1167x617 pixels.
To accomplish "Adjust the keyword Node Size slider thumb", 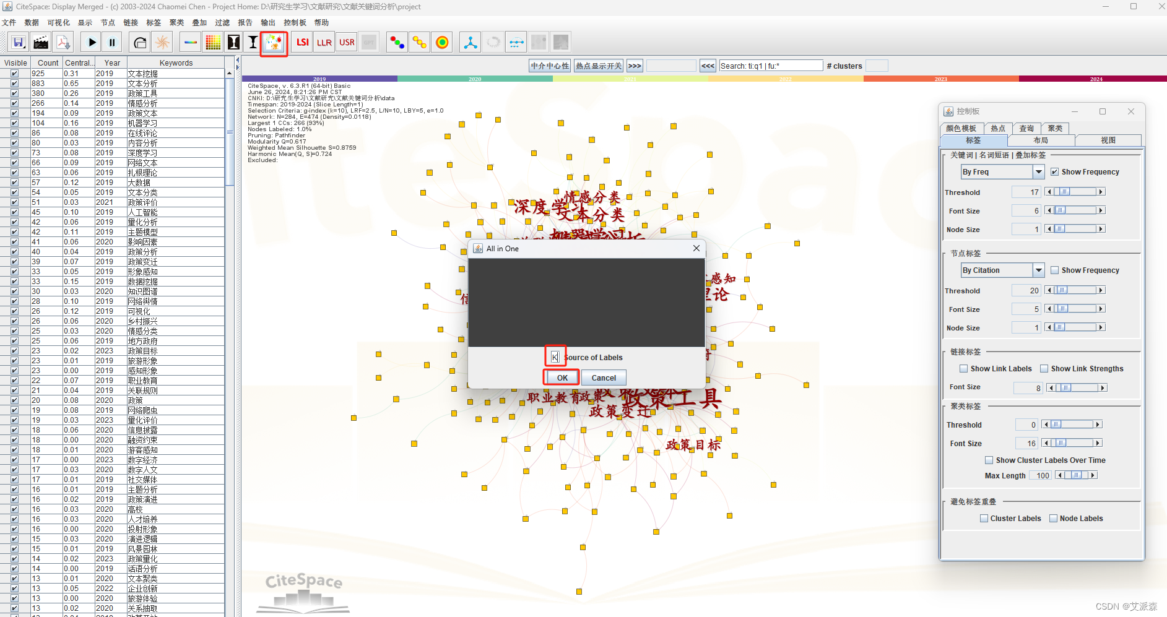I will click(x=1060, y=229).
